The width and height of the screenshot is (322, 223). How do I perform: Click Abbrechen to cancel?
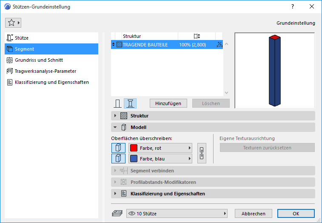click(254, 214)
